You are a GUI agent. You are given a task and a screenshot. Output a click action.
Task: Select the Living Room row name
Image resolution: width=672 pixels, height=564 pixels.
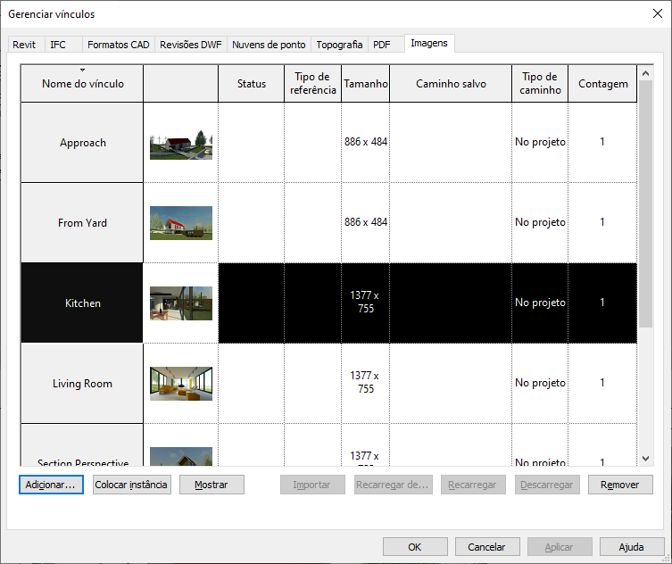[x=82, y=383]
